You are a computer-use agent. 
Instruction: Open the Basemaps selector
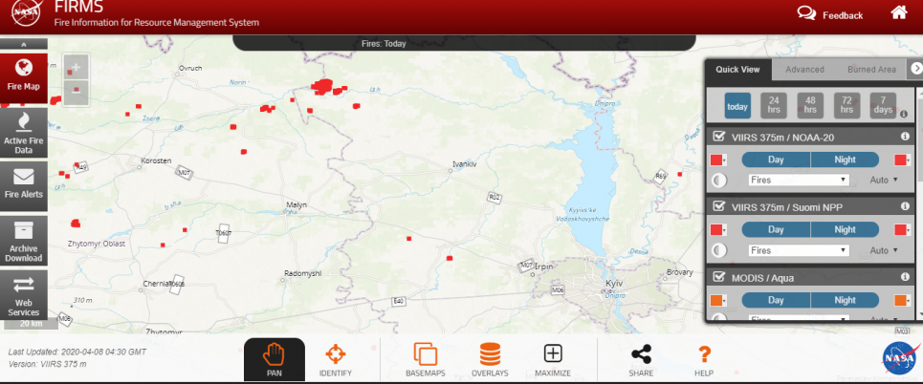point(425,359)
